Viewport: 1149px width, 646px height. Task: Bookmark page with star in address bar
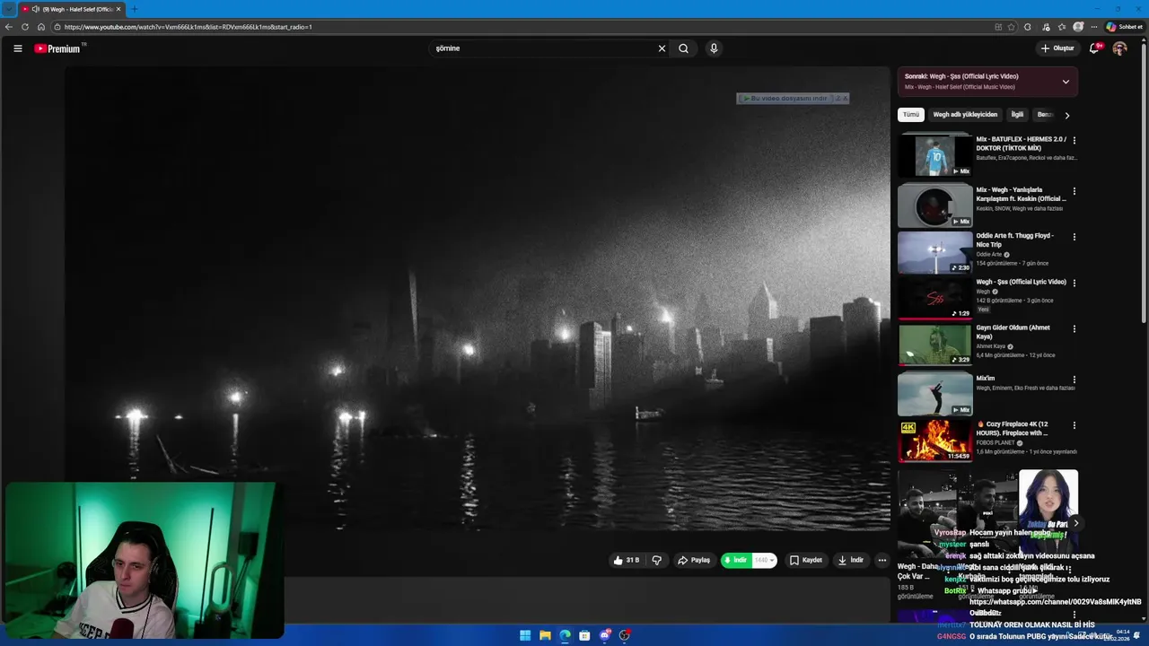point(1012,27)
